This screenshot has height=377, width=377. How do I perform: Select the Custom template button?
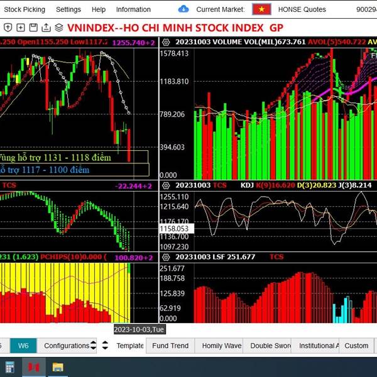(356, 346)
